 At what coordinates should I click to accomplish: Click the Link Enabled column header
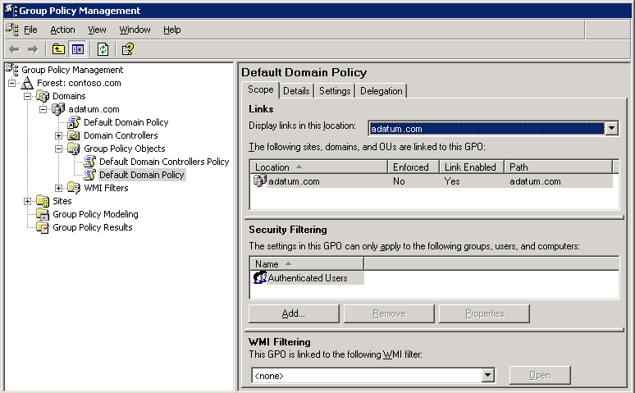tap(472, 167)
